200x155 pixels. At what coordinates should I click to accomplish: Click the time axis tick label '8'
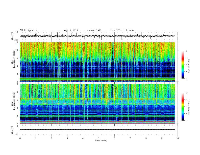click(146, 138)
